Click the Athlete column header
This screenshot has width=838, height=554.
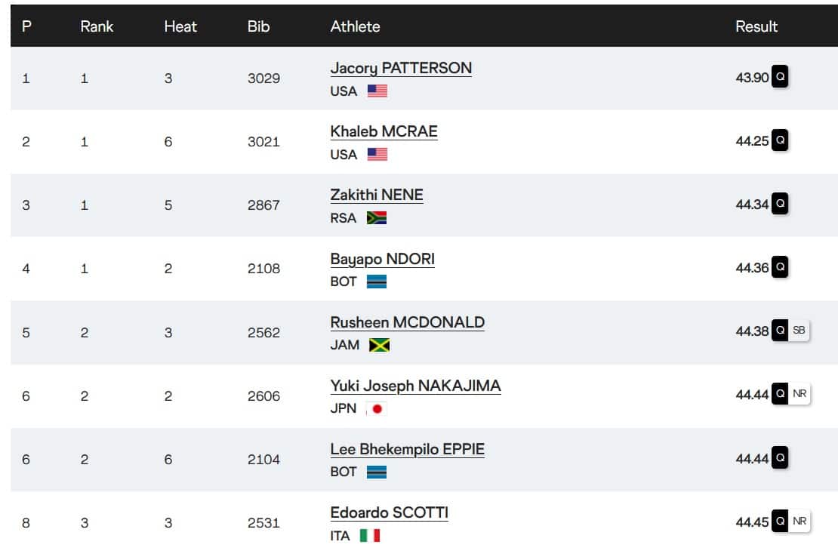tap(355, 26)
